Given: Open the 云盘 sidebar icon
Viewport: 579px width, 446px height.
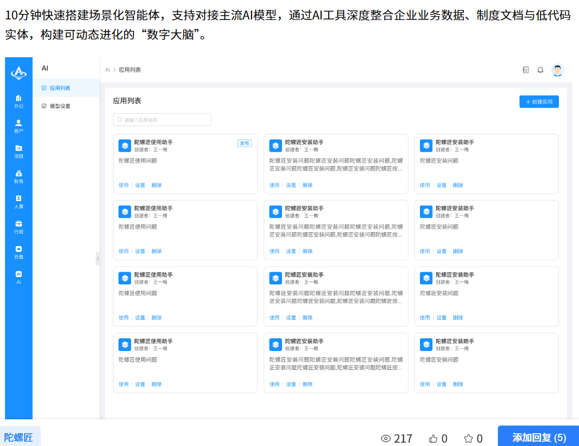Looking at the screenshot, I should coord(18,252).
